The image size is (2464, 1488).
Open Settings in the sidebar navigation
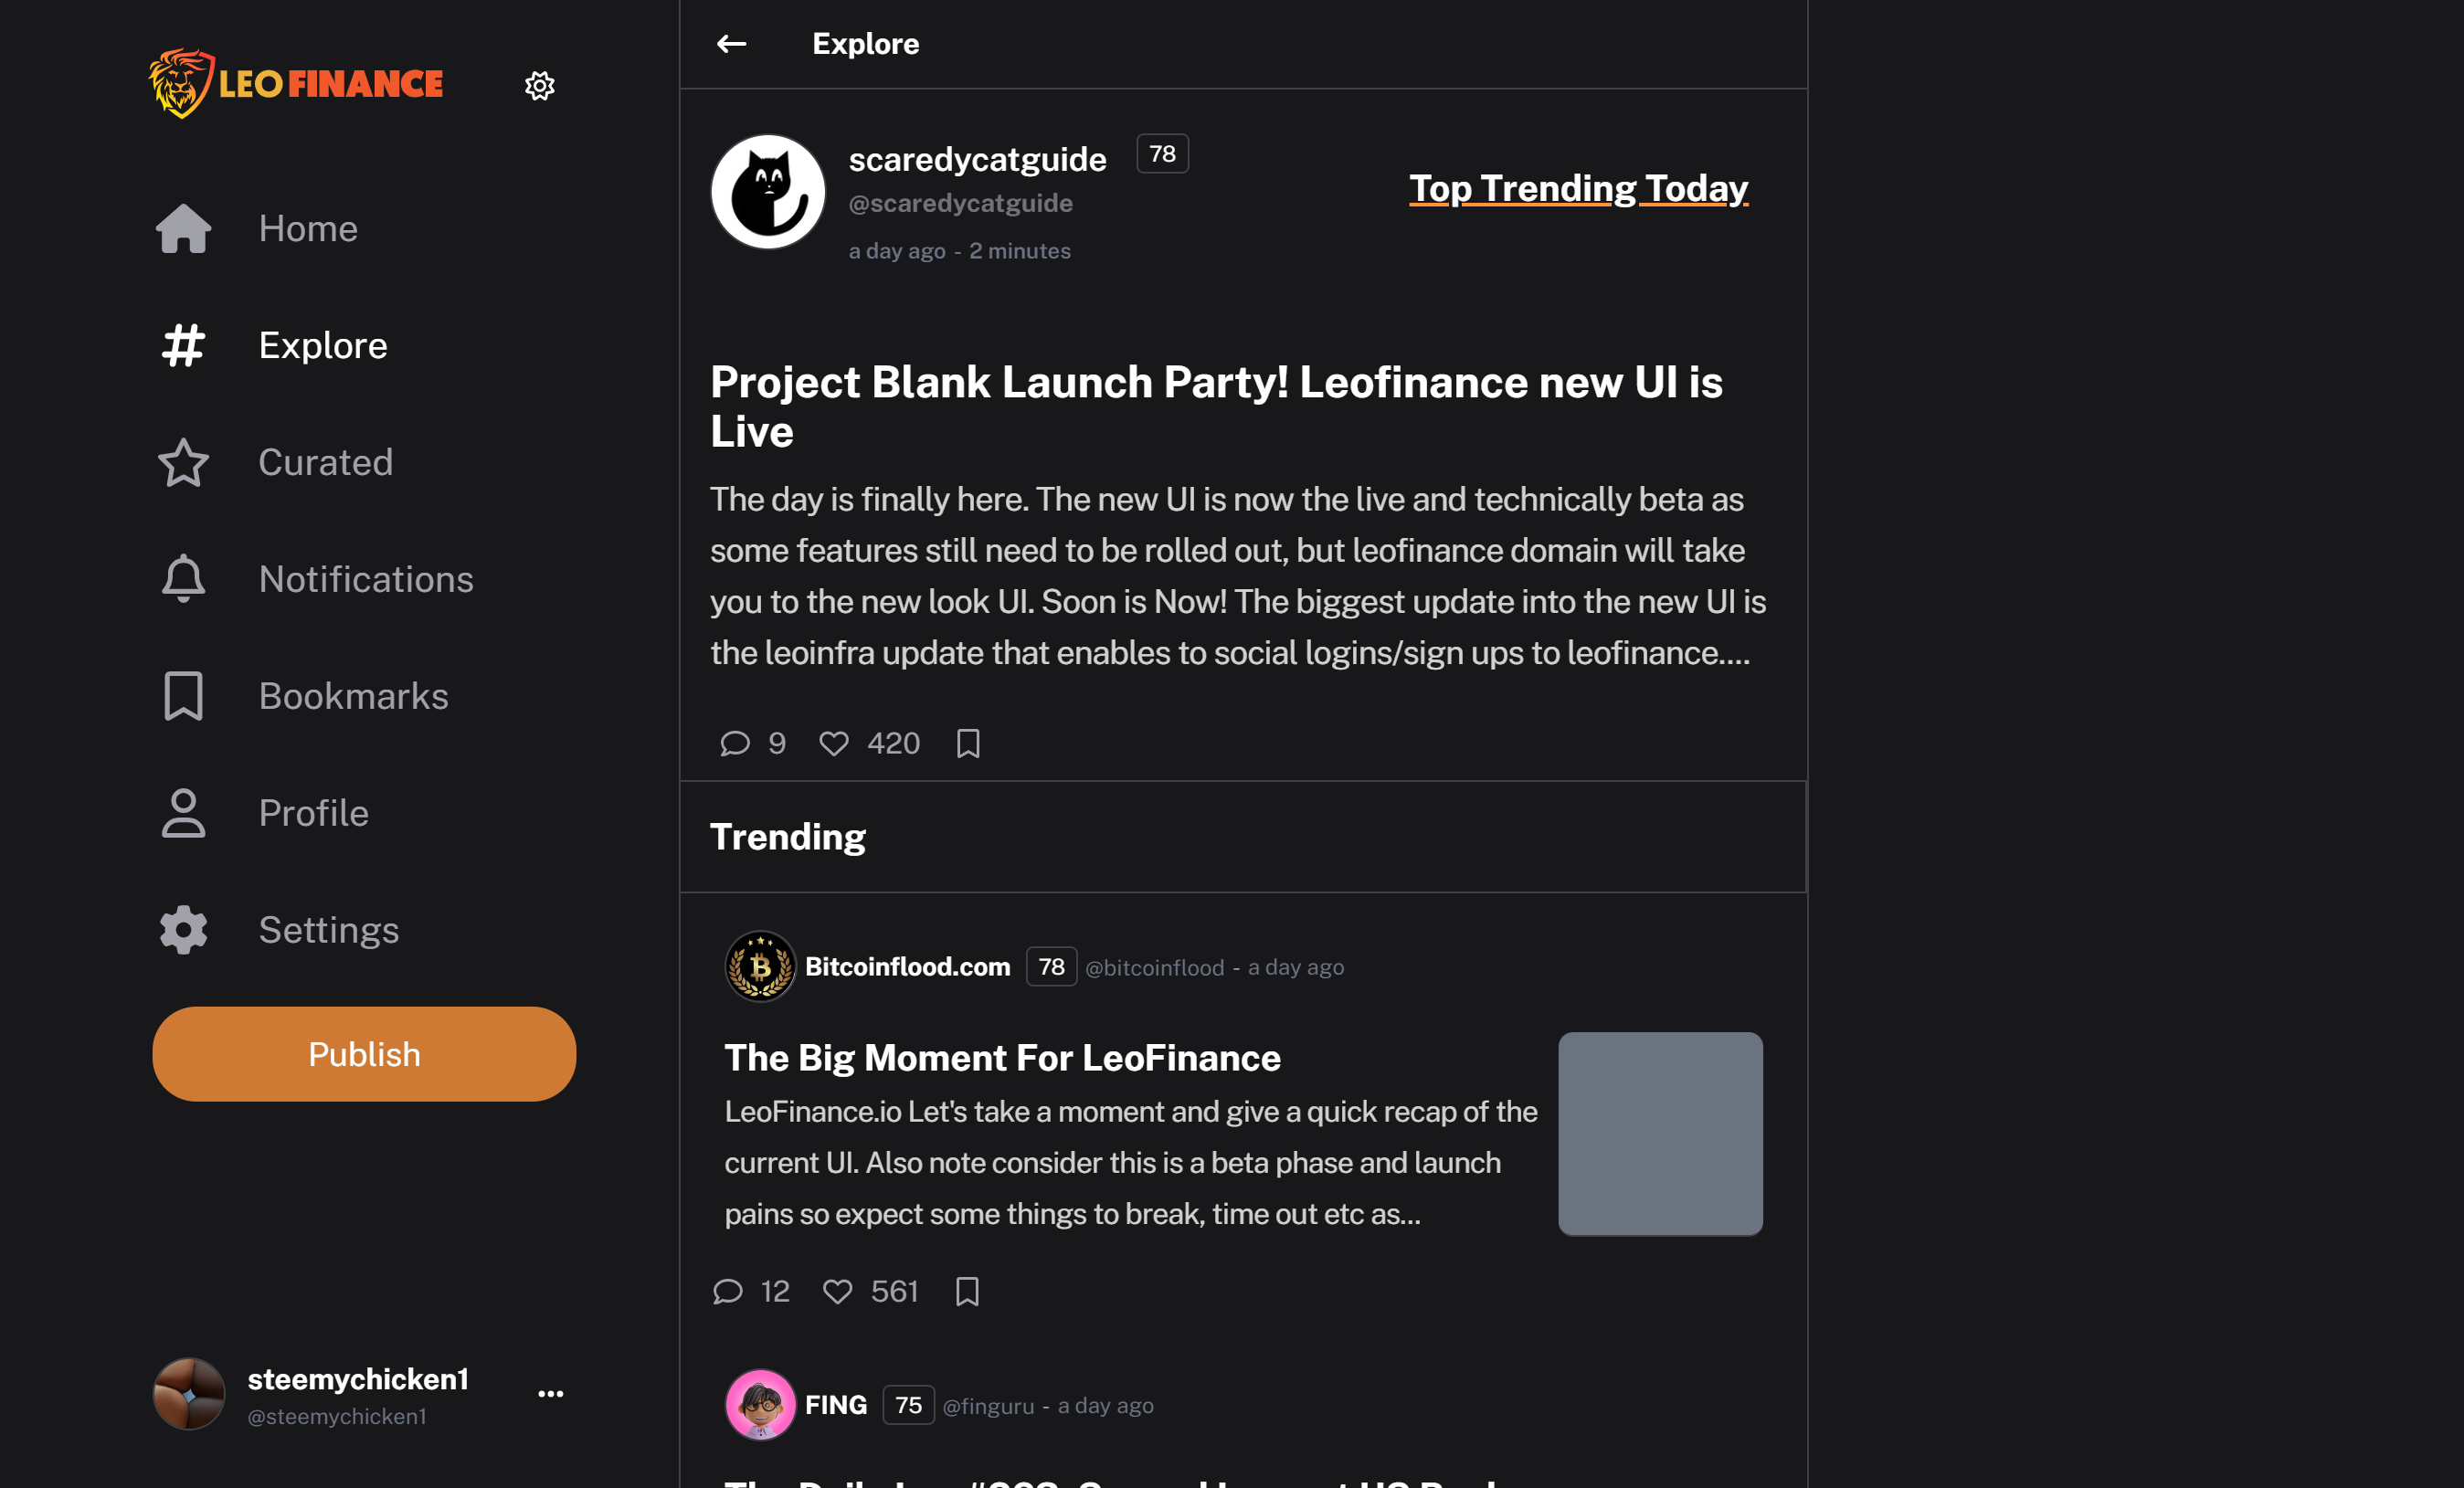[278, 931]
